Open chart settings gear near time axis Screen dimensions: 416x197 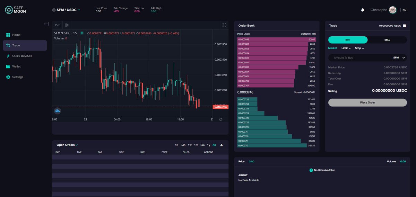click(x=221, y=119)
